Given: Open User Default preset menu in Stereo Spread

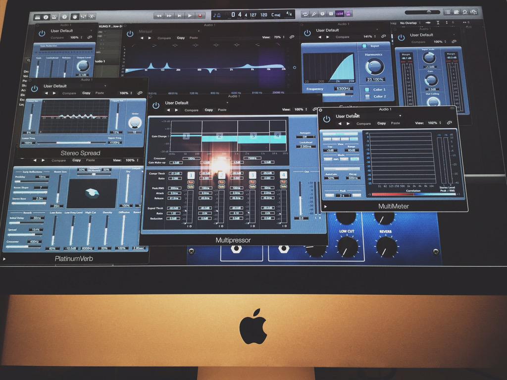Looking at the screenshot, I should (x=75, y=86).
